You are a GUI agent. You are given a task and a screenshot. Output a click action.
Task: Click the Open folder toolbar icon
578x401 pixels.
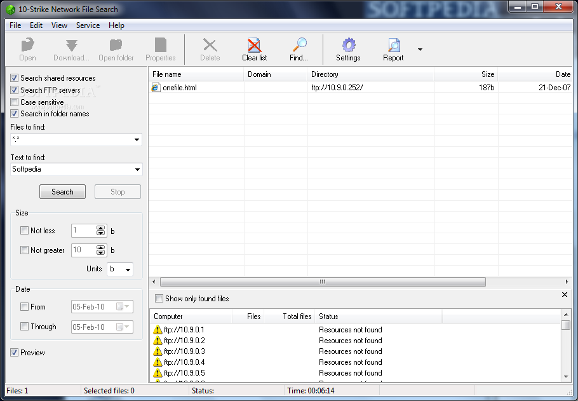coord(116,45)
